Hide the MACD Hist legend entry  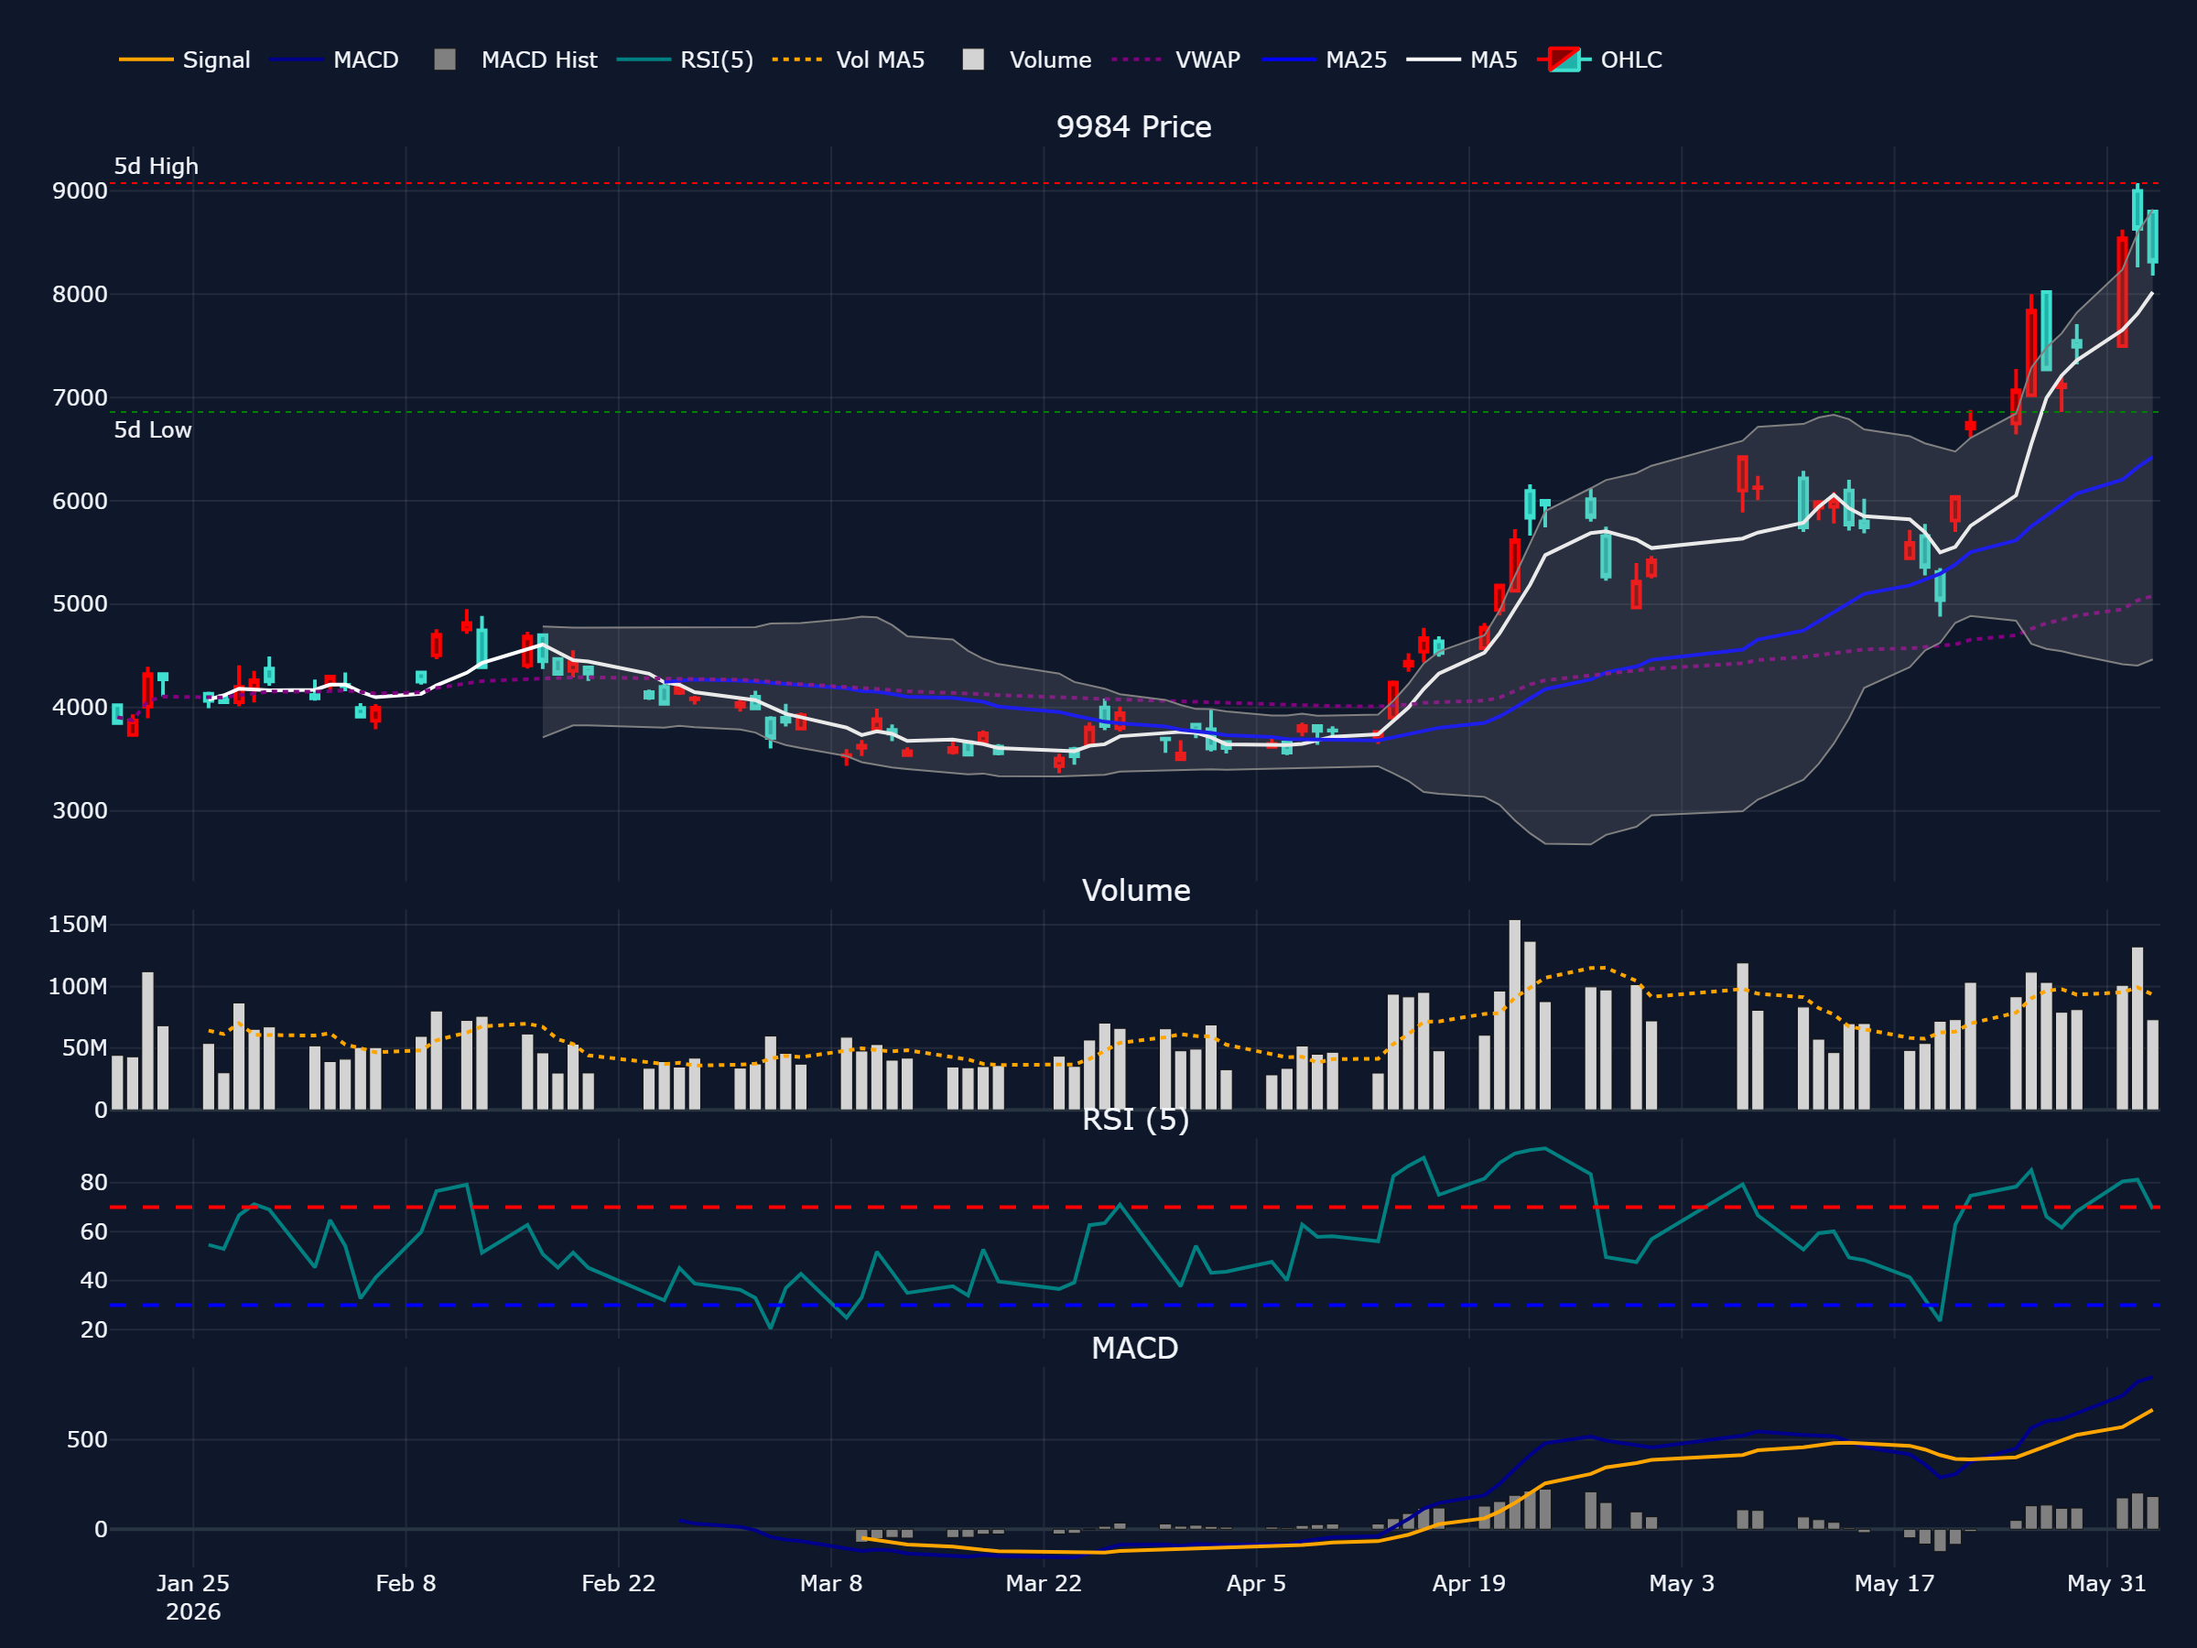tap(515, 60)
